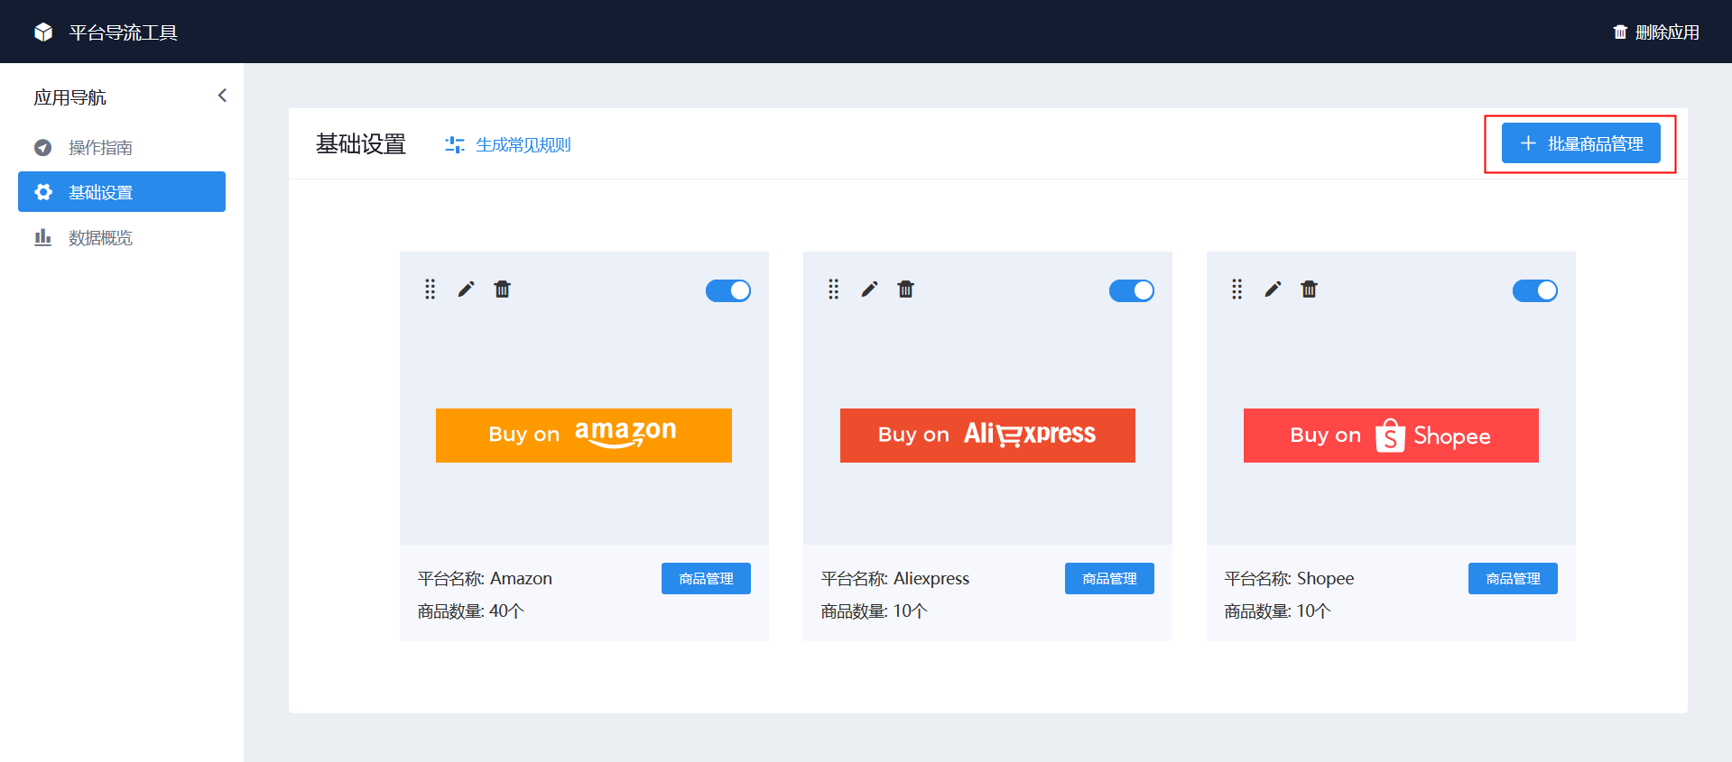1732x762 pixels.
Task: Edit the Aliexpress card with pencil icon
Action: click(869, 289)
